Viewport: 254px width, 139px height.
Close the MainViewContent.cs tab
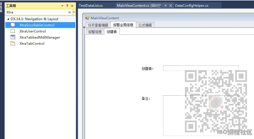pyautogui.click(x=171, y=6)
